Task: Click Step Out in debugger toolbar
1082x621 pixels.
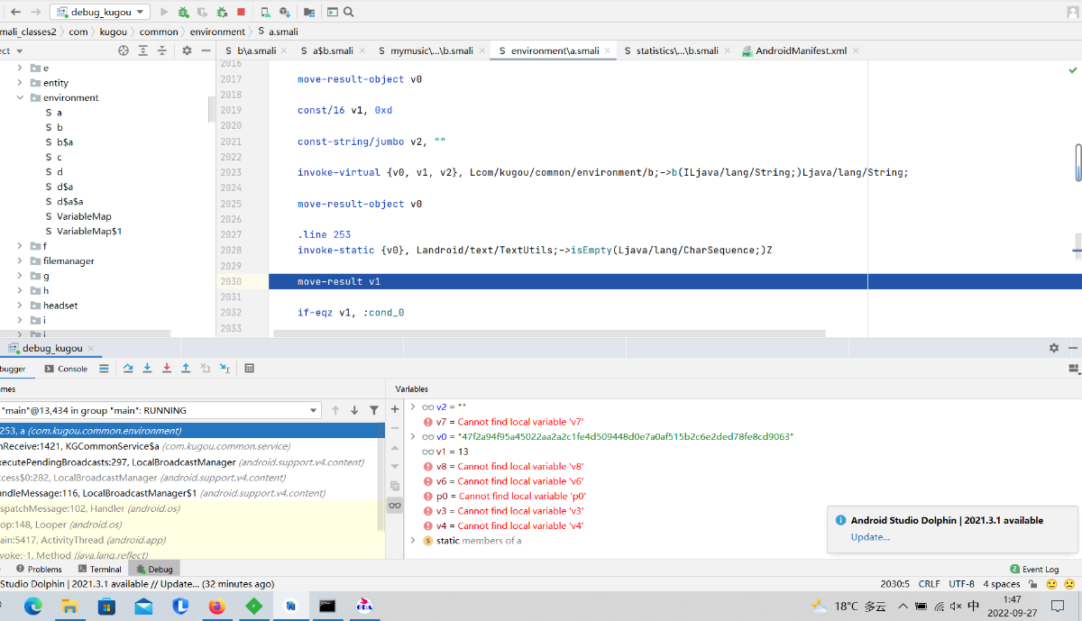Action: point(186,369)
